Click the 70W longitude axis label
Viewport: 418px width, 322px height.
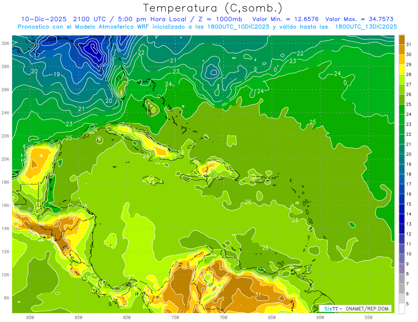pos(224,317)
